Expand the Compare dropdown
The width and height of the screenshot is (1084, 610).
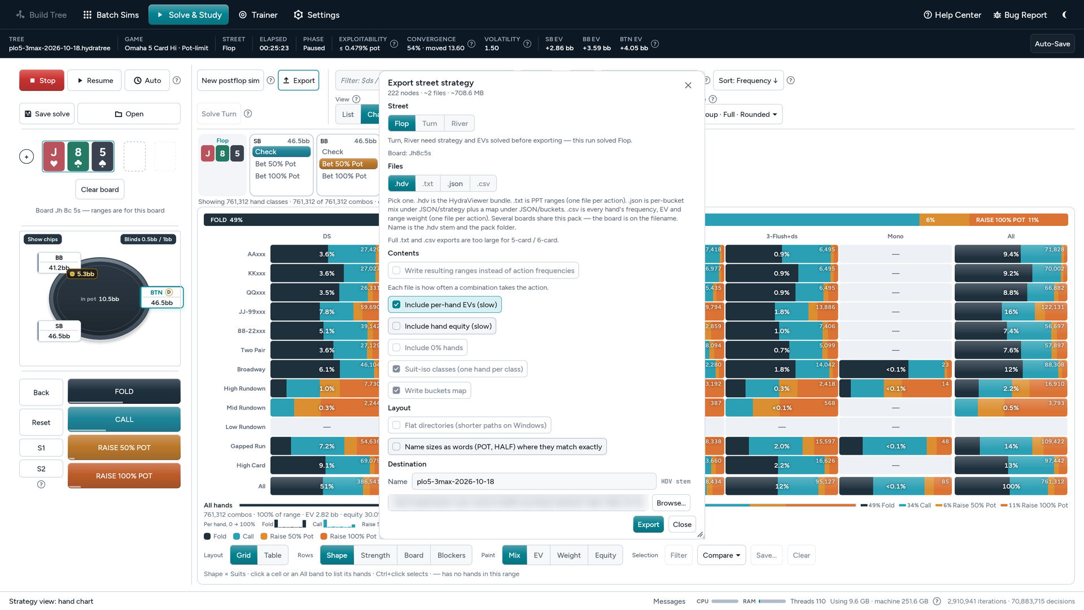click(721, 555)
